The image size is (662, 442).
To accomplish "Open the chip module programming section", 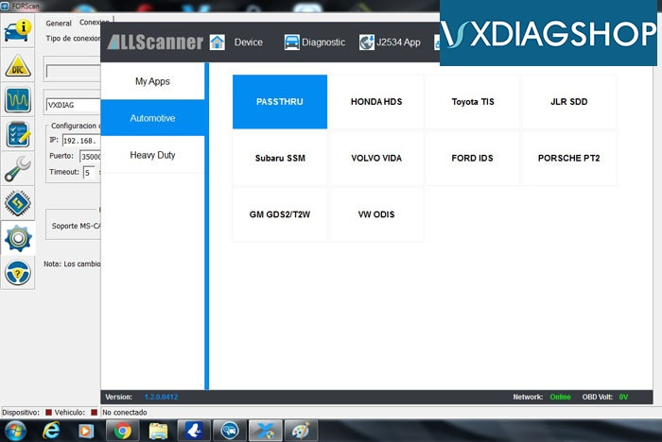I will tap(16, 203).
